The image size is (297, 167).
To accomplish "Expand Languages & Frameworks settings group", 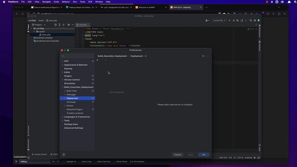I will pos(63,117).
